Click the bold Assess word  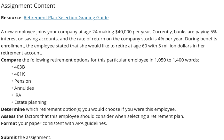pyautogui.click(x=8, y=116)
